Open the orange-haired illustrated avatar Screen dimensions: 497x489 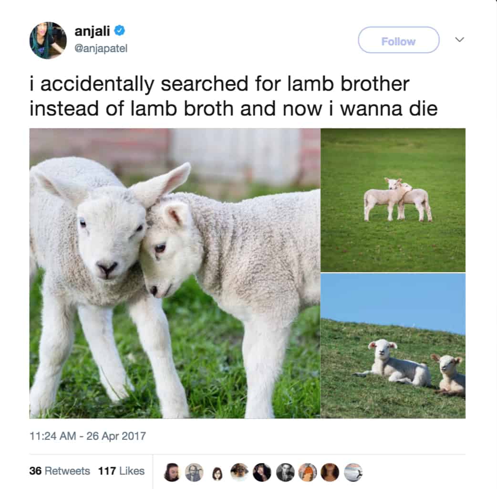[308, 472]
